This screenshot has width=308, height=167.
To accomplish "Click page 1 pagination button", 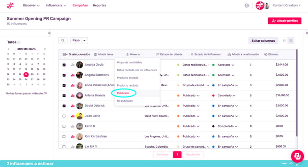I will [x=177, y=155].
